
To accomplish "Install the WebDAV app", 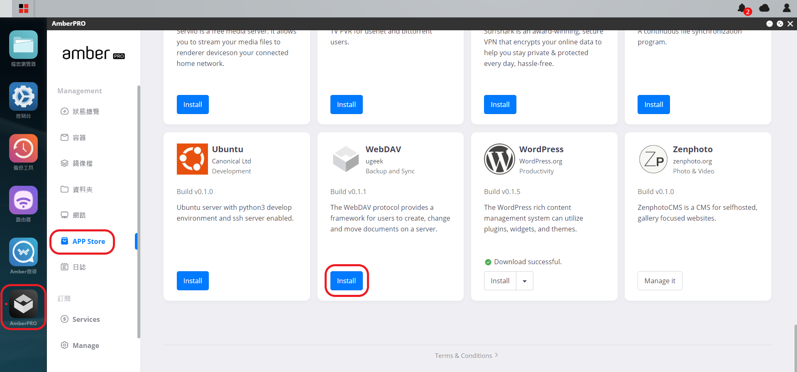I will point(346,281).
